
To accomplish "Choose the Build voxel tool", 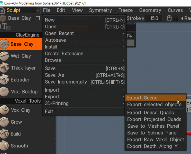I will click(16, 134).
